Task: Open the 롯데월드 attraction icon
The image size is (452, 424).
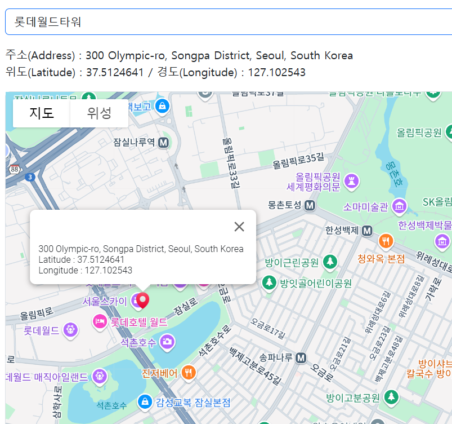Action: (x=70, y=330)
